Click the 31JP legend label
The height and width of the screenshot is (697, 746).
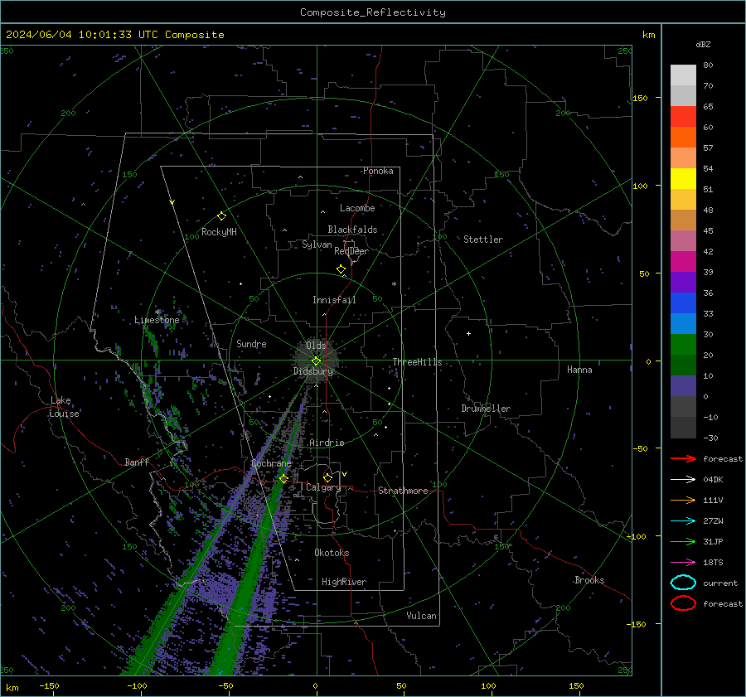tap(713, 541)
